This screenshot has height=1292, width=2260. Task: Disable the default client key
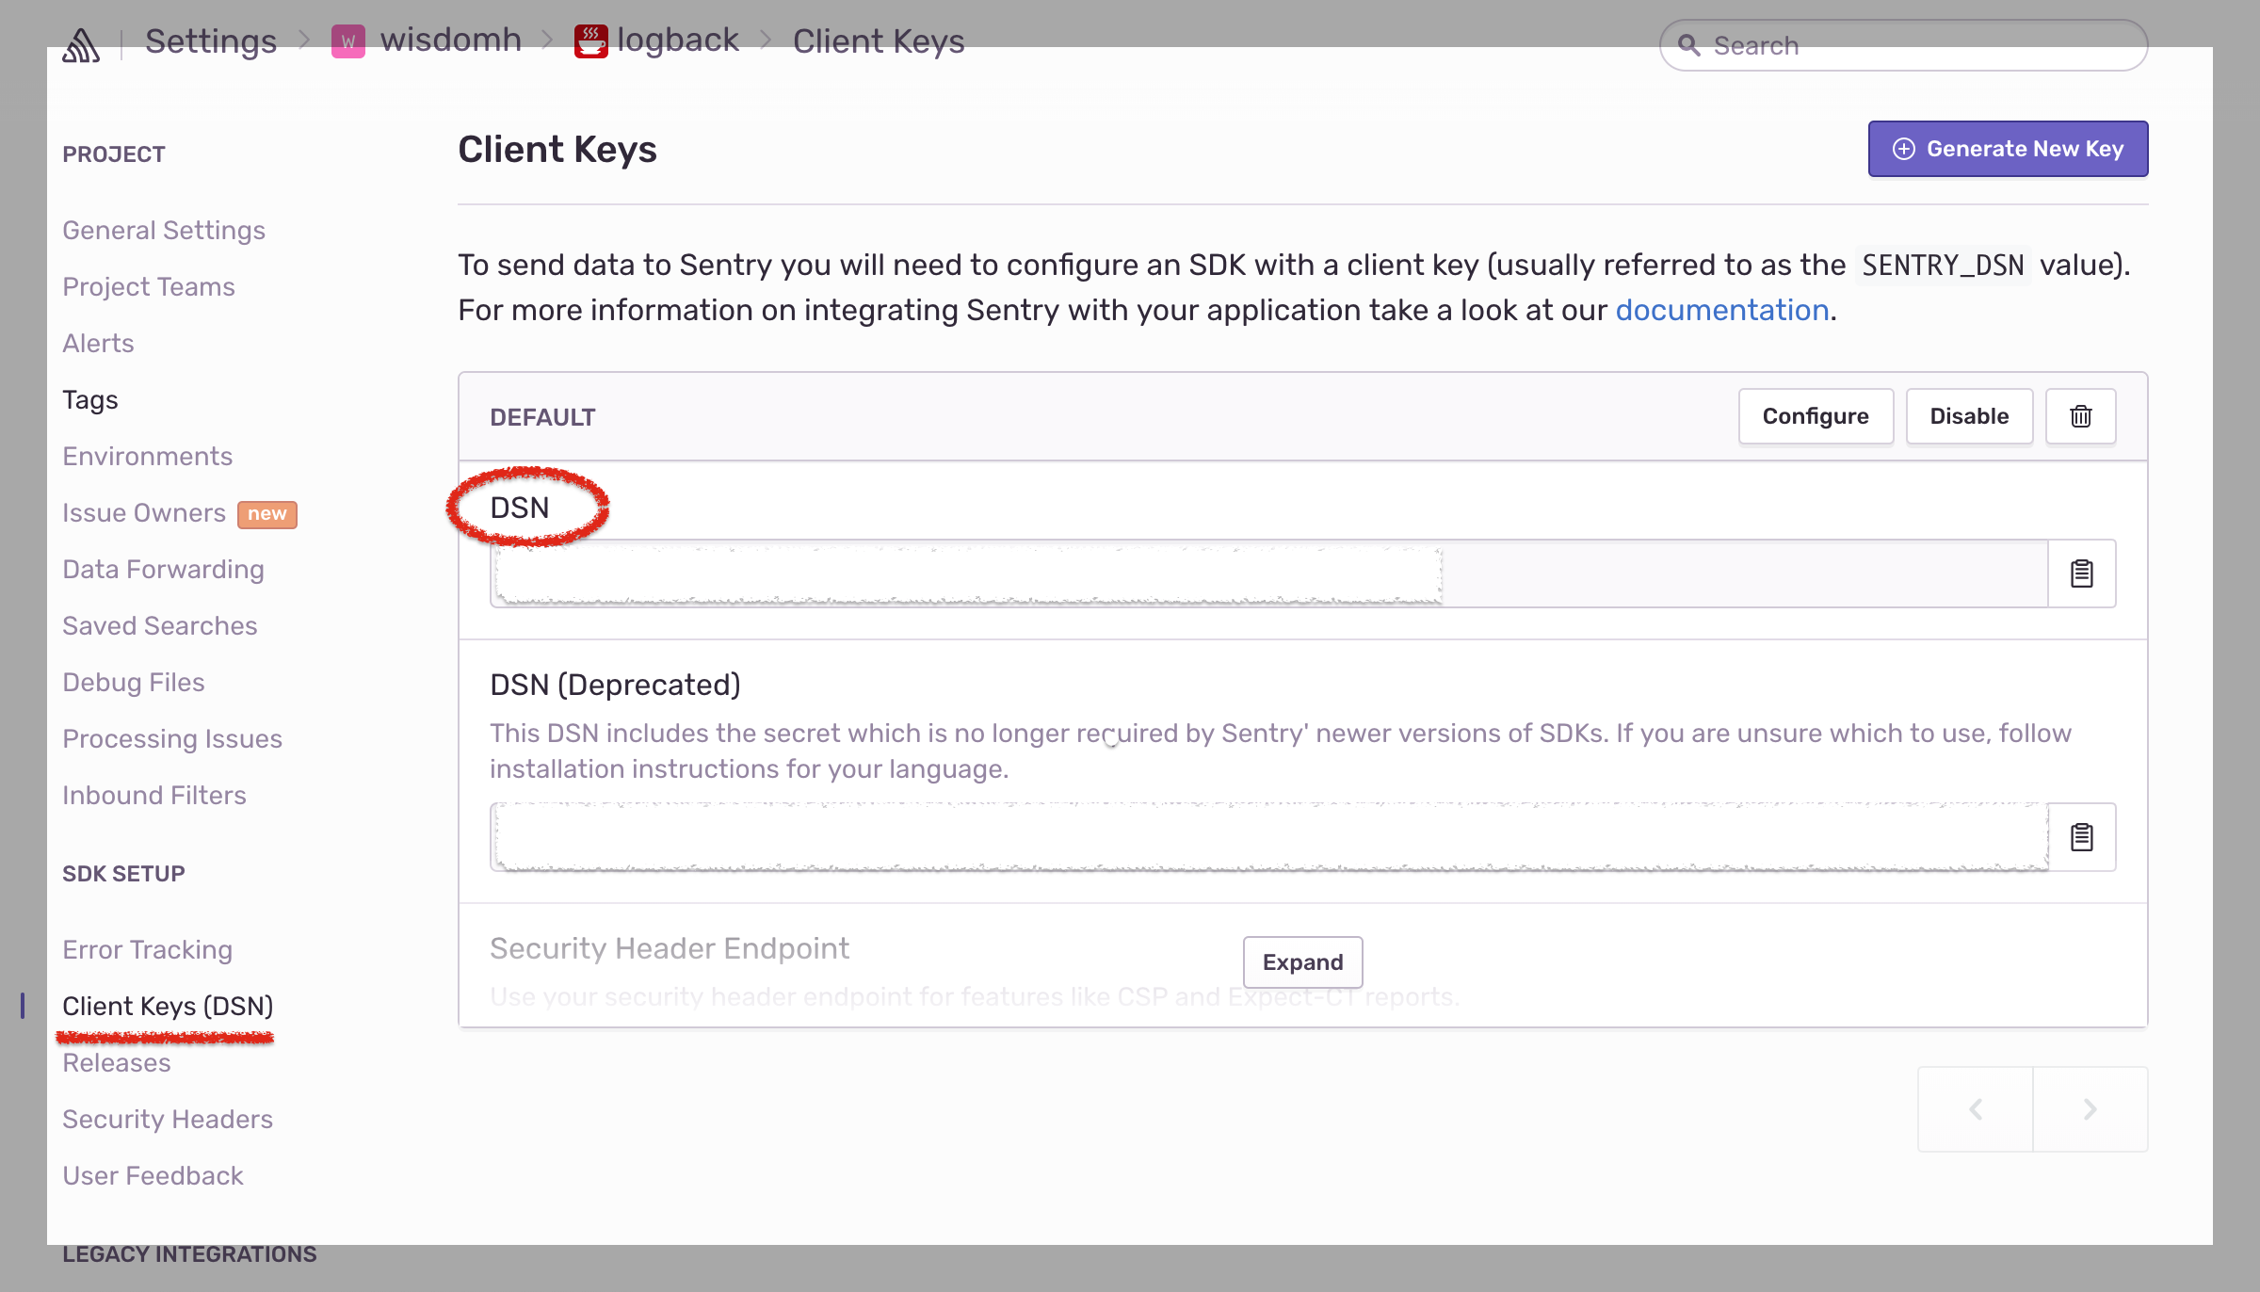click(1969, 416)
